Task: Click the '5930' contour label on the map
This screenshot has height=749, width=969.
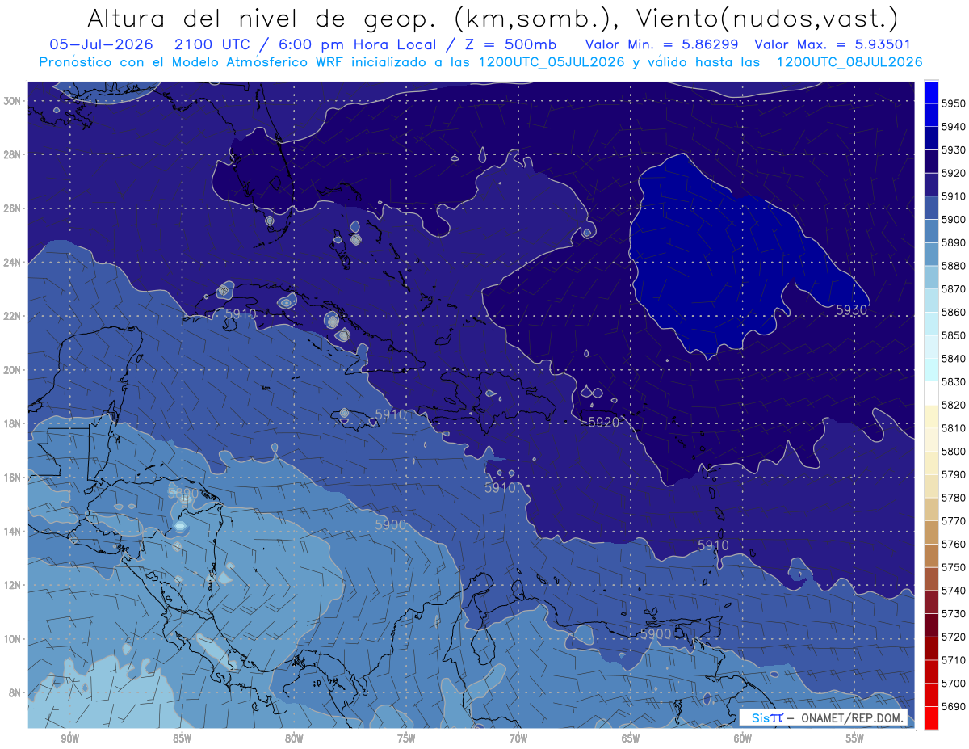Action: pos(851,309)
